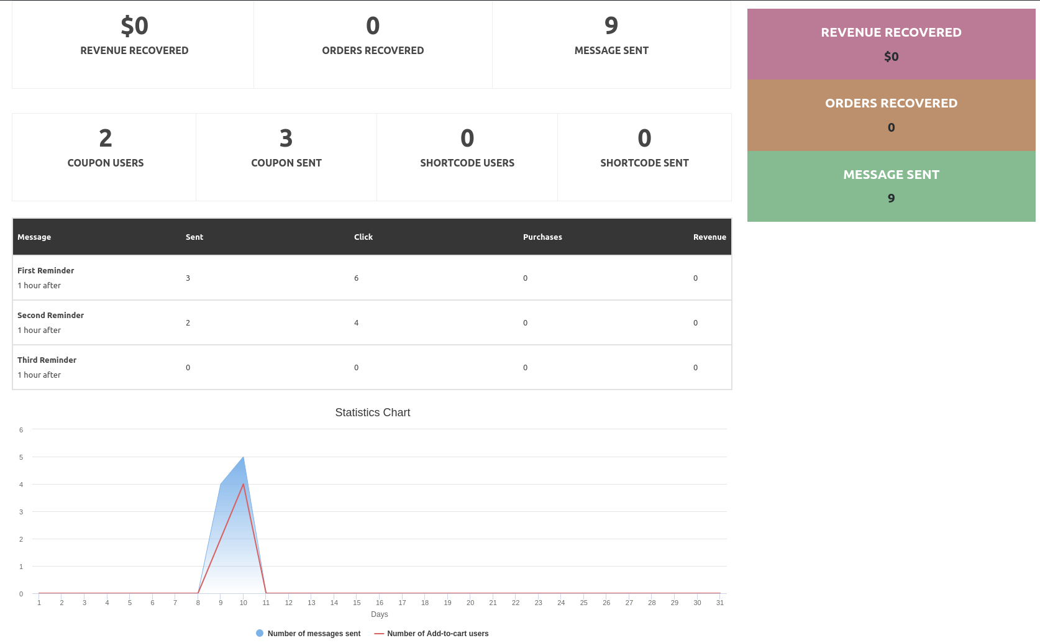Click the Coupon Users stat label

[106, 163]
